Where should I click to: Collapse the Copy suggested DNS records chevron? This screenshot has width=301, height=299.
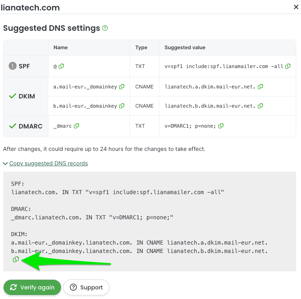click(x=5, y=163)
